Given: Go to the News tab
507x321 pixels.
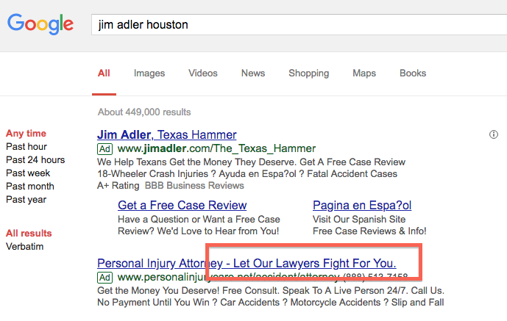Looking at the screenshot, I should click(253, 73).
